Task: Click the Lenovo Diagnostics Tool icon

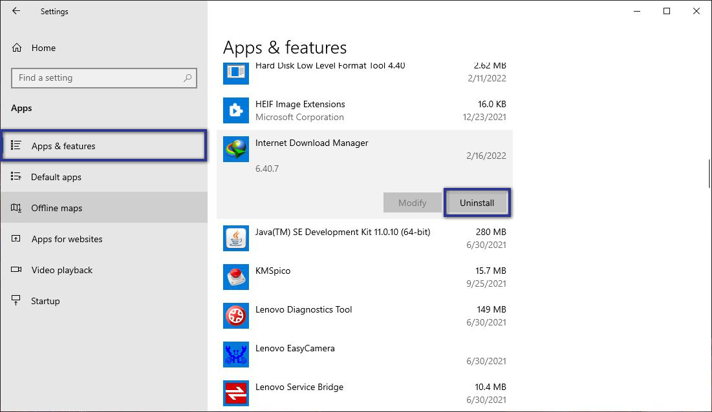Action: tap(235, 316)
